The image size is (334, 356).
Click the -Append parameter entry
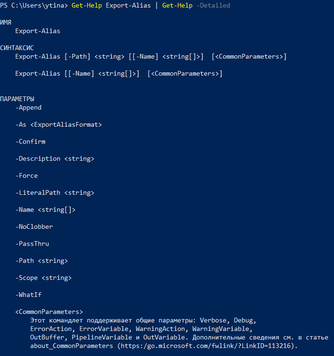click(28, 107)
